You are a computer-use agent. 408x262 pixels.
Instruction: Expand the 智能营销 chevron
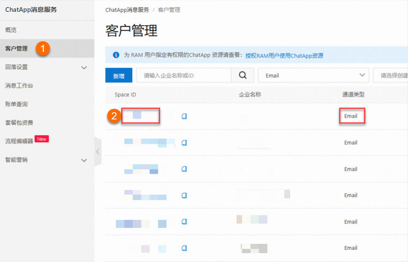pos(84,160)
